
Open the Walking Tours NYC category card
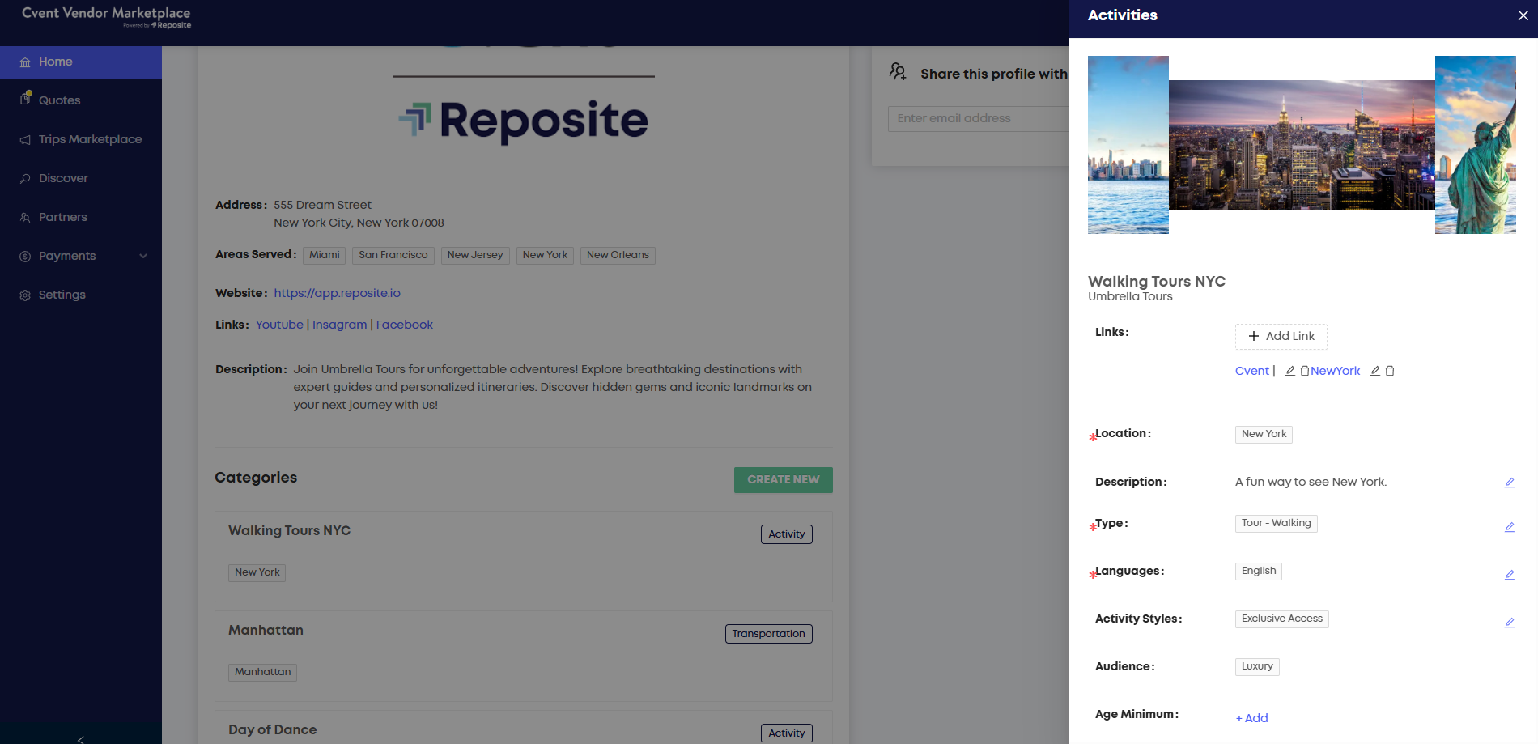pos(523,556)
